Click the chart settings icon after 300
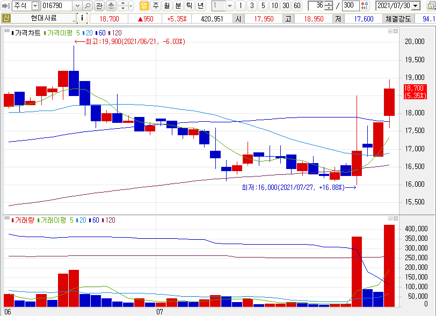The image size is (436, 316). 365,5
